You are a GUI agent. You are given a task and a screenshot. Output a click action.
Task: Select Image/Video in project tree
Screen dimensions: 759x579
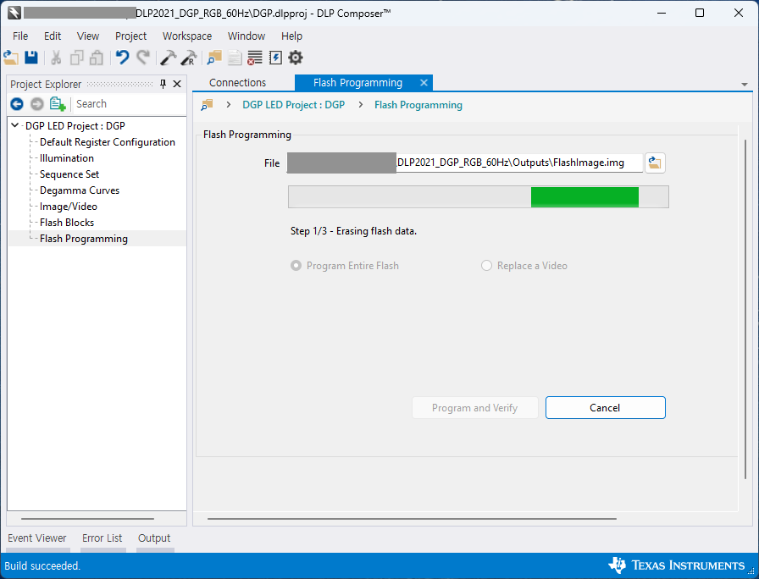(x=69, y=207)
